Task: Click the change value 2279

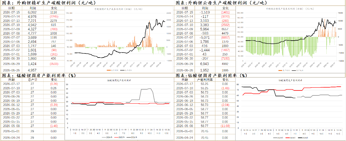Action: (53, 20)
